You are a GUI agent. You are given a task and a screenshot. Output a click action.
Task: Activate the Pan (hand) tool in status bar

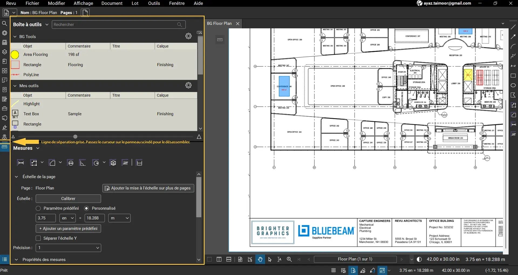(260, 259)
